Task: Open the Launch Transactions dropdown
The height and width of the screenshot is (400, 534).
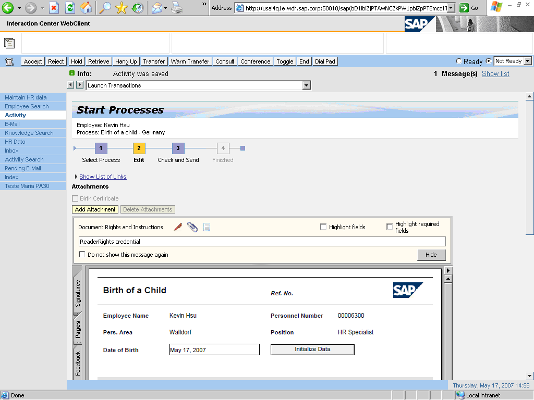Action: (307, 85)
